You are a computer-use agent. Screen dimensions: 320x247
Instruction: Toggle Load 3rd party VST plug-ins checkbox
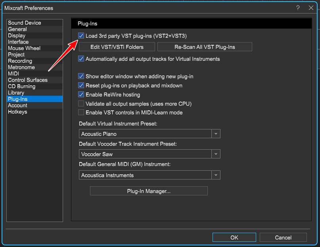(x=81, y=36)
